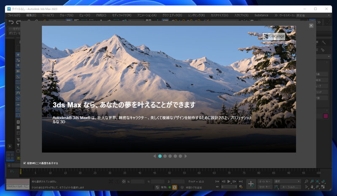Play the animation
This screenshot has height=196, width=337.
click(x=229, y=182)
